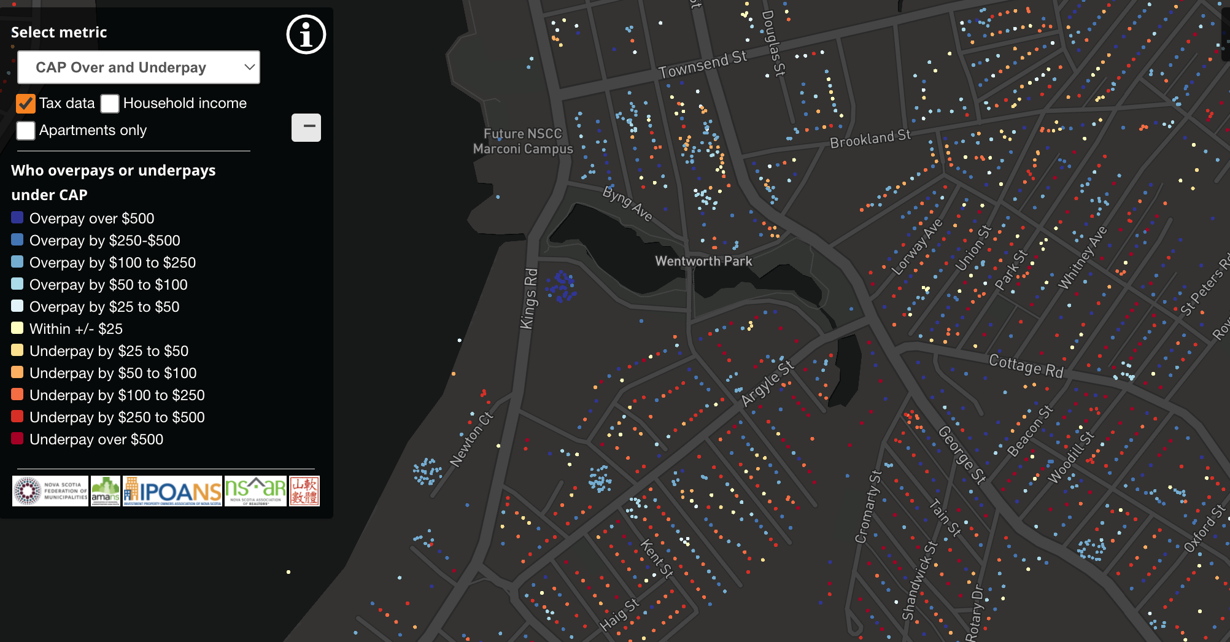Screen dimensions: 1230x642
Task: Click the Rotary Dr map label
Action: point(974,614)
